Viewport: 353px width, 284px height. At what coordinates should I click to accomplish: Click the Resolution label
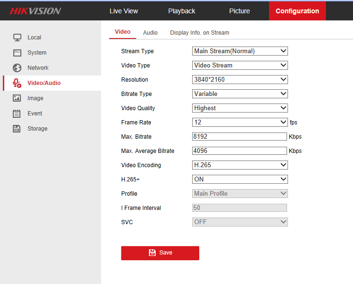135,80
